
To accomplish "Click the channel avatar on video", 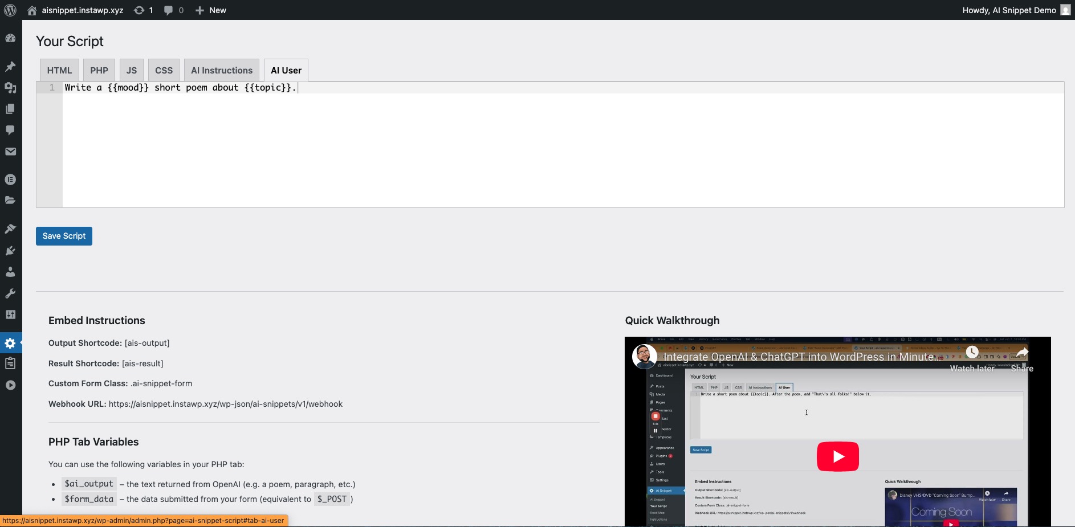I will tap(644, 357).
